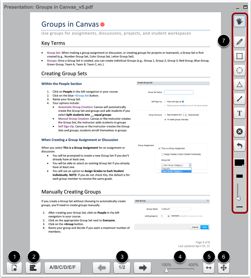Select the Circle shape tool

[x=240, y=70]
